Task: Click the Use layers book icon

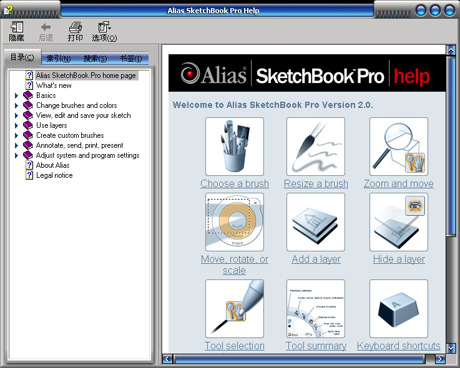Action: [x=28, y=125]
